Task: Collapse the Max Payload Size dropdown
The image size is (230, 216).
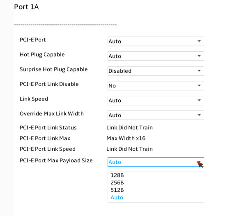Action: (156, 162)
